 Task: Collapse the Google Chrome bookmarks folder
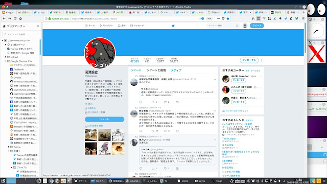(6, 61)
